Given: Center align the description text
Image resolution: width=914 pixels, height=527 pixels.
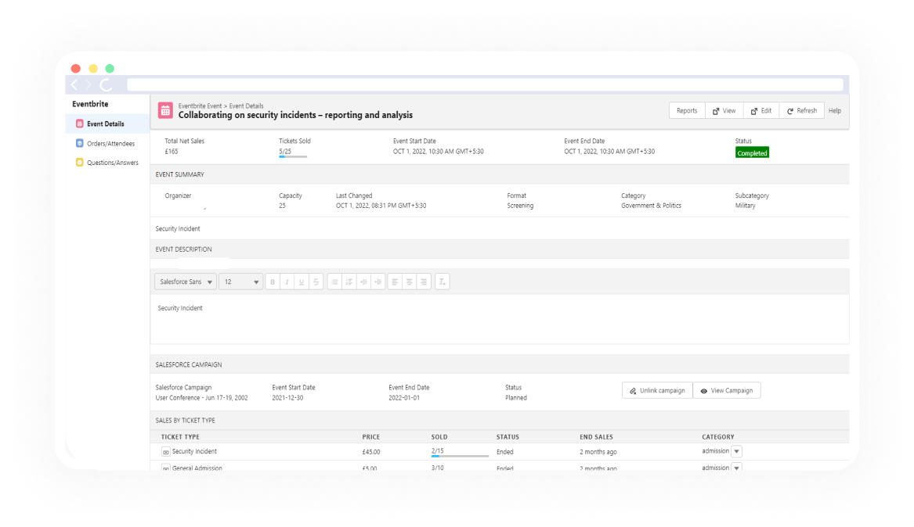Looking at the screenshot, I should coord(408,281).
